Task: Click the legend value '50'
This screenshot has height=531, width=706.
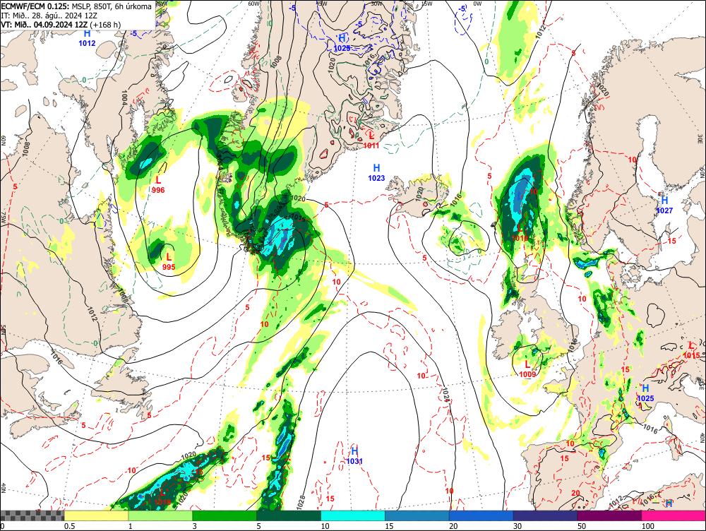Action: [x=582, y=526]
